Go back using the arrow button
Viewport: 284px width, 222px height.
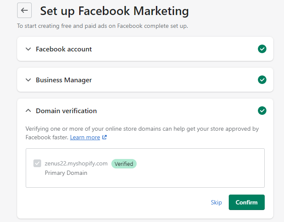(x=24, y=10)
